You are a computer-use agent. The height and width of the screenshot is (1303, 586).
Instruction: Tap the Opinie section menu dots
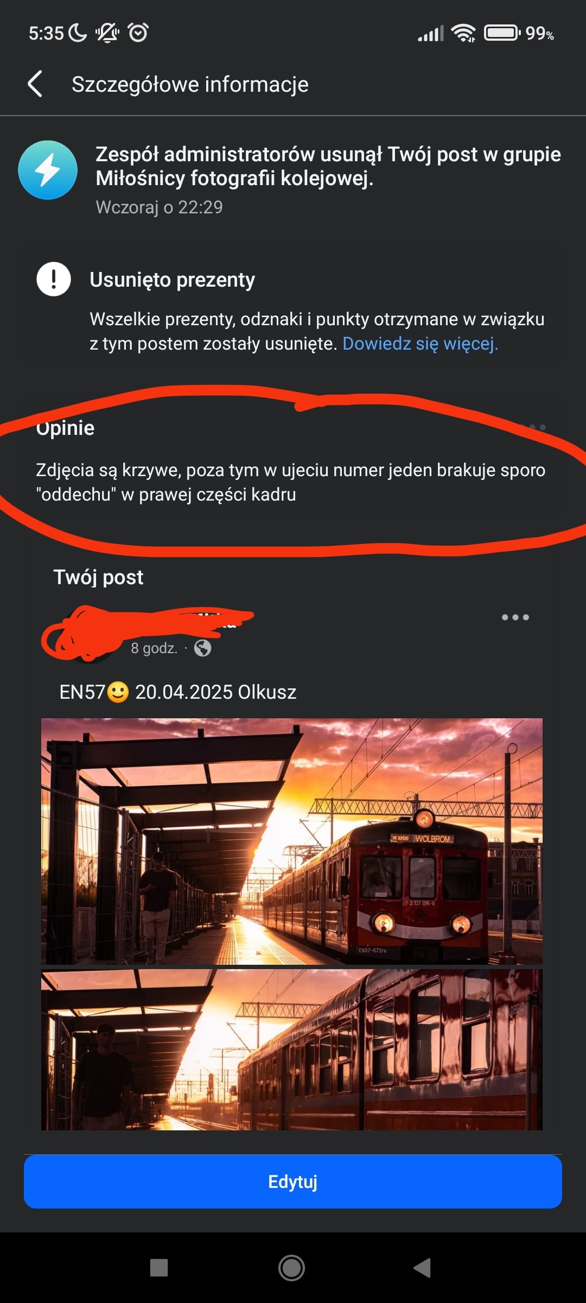[532, 428]
